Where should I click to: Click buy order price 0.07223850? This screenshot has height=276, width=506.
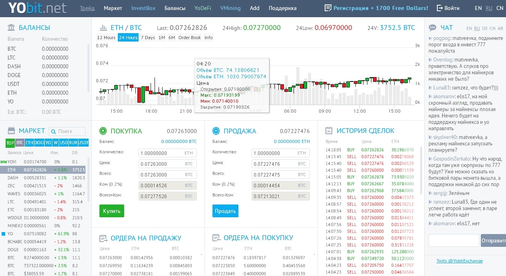[x=224, y=265]
